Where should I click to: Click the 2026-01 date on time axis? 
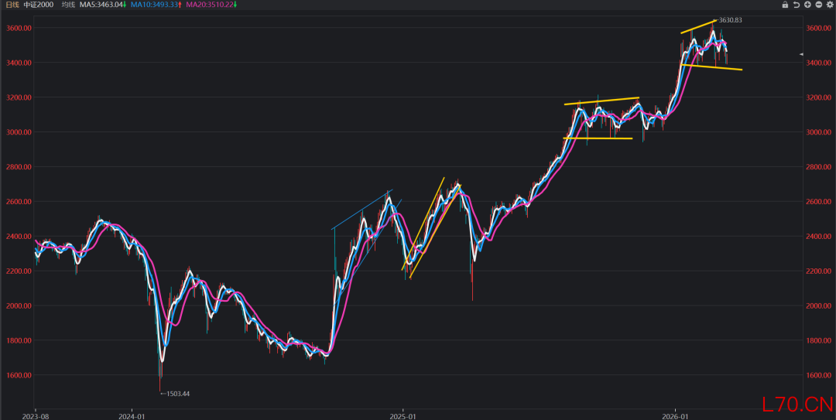[676, 414]
